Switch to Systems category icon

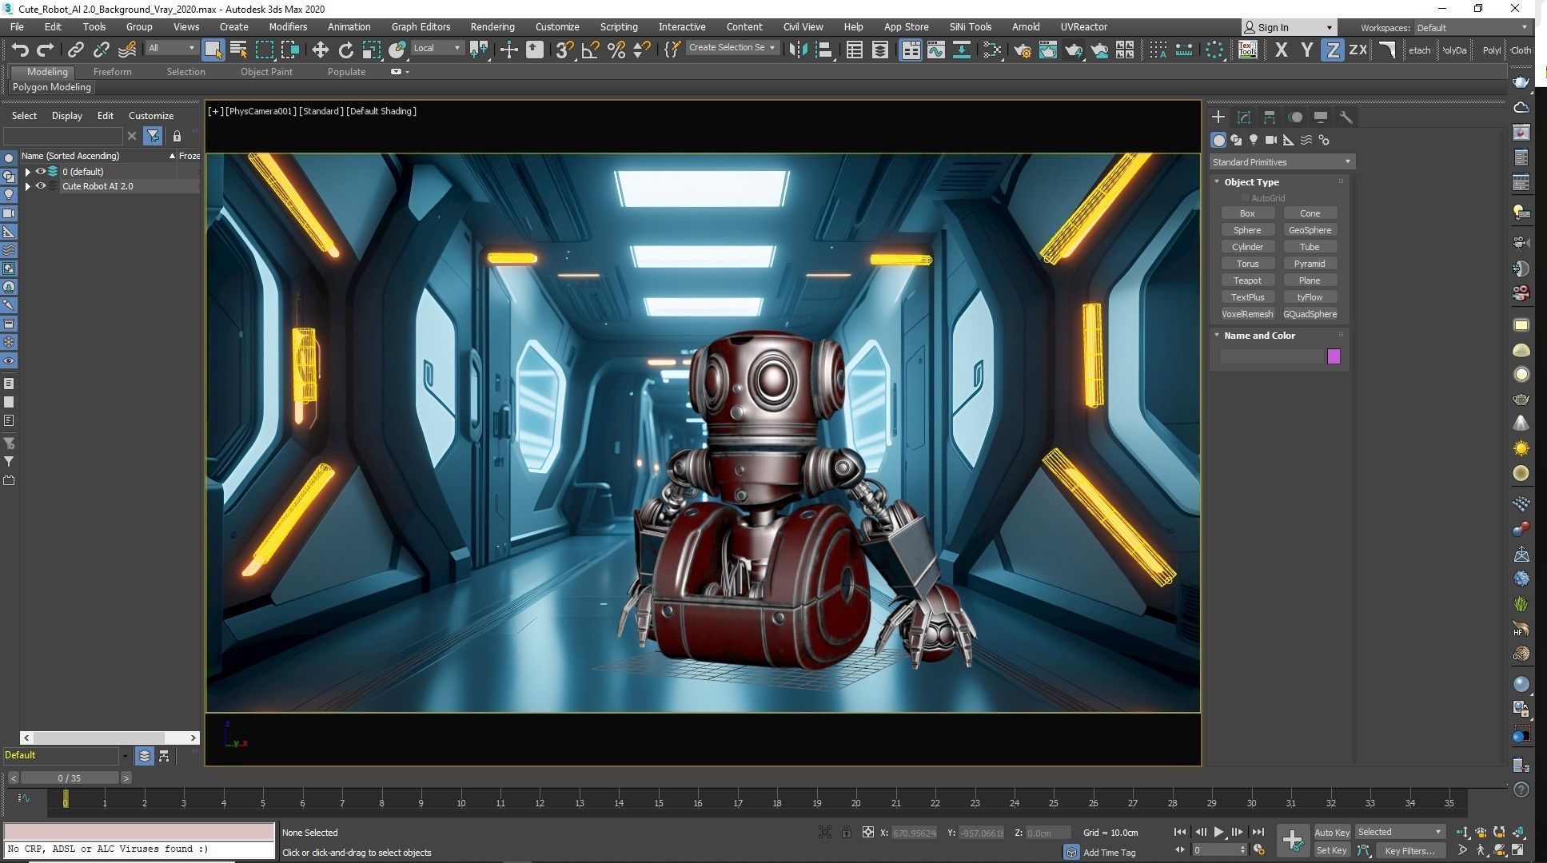1324,141
